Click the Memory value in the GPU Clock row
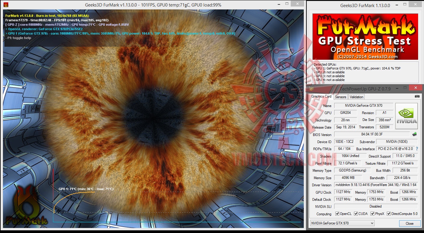This screenshot has height=233, width=424. tap(376, 192)
